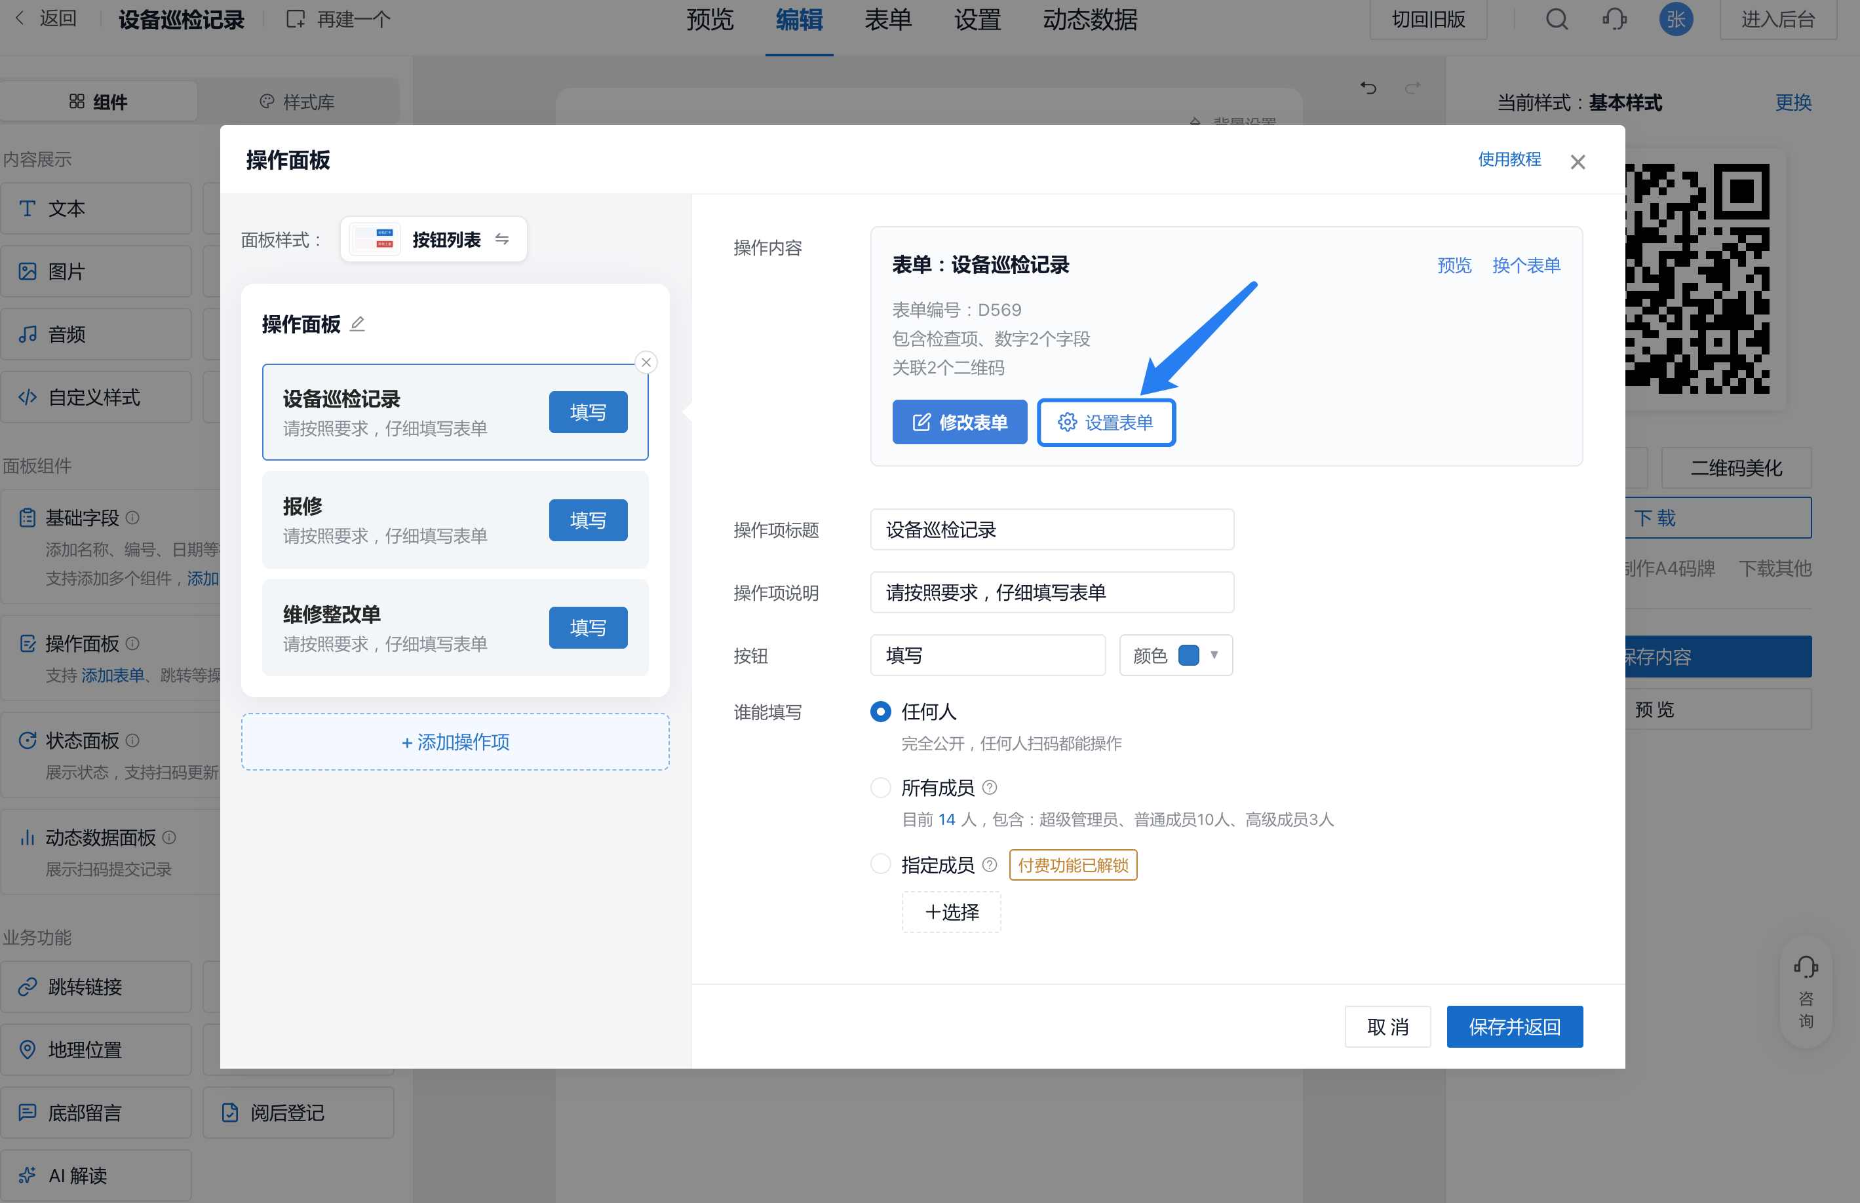Click 换个表单 link
This screenshot has height=1203, width=1860.
1526,265
